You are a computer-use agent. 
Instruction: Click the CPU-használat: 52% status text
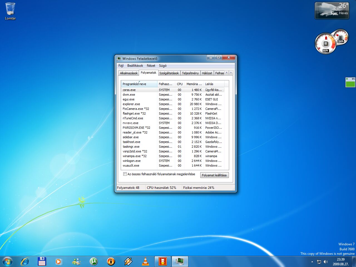[x=162, y=188]
